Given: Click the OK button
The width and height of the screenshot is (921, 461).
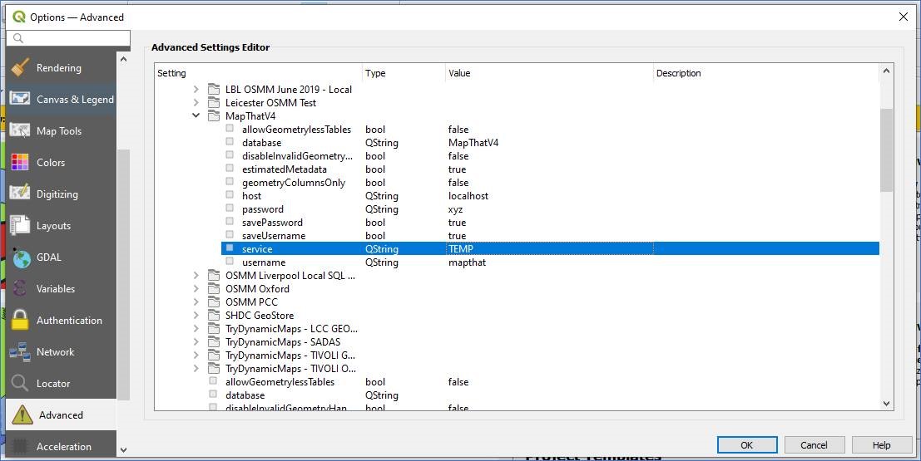Looking at the screenshot, I should (747, 445).
